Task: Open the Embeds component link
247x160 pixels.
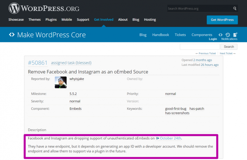Action: point(75,108)
